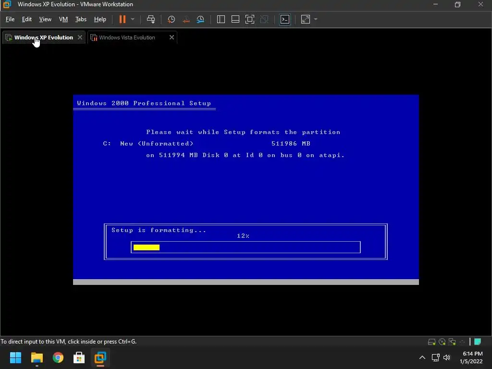Close the Windows XP Evolution tab
The image size is (492, 369).
click(x=80, y=37)
